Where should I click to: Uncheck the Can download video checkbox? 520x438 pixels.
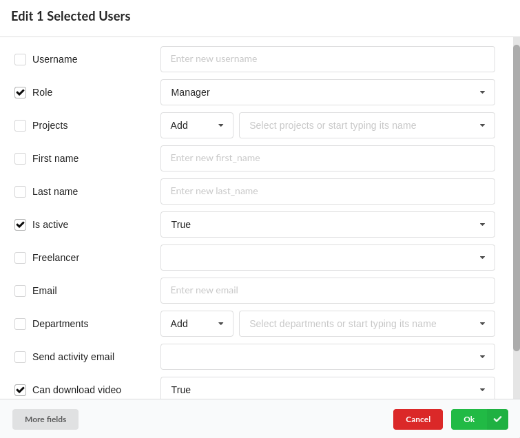point(21,390)
